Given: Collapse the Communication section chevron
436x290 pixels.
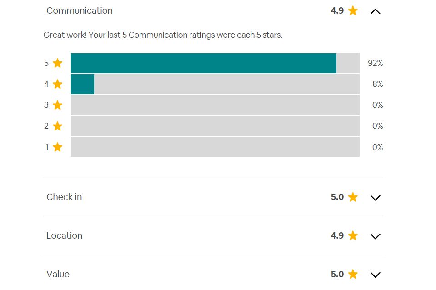Looking at the screenshot, I should 375,11.
